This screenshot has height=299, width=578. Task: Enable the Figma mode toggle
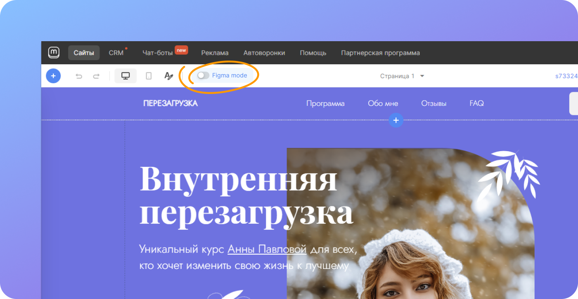pos(203,75)
